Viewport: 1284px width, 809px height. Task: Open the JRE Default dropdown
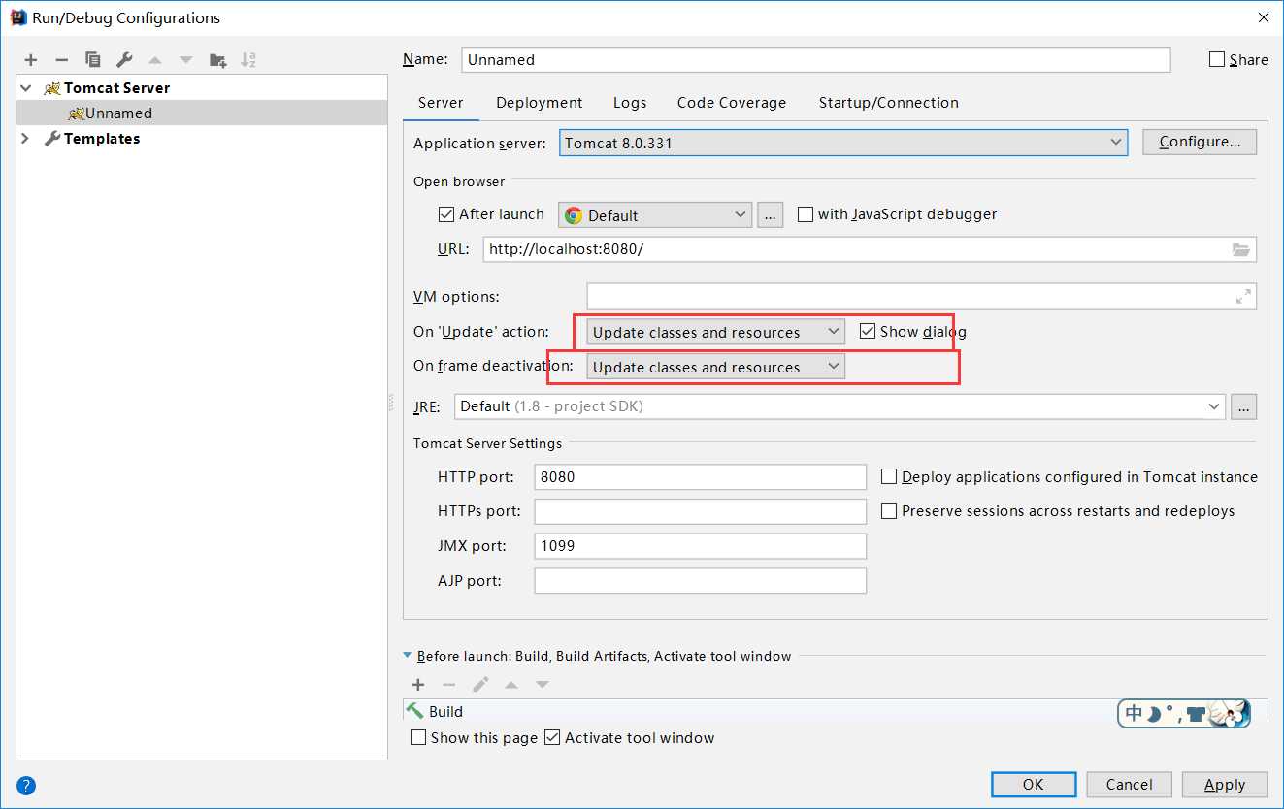tap(840, 406)
